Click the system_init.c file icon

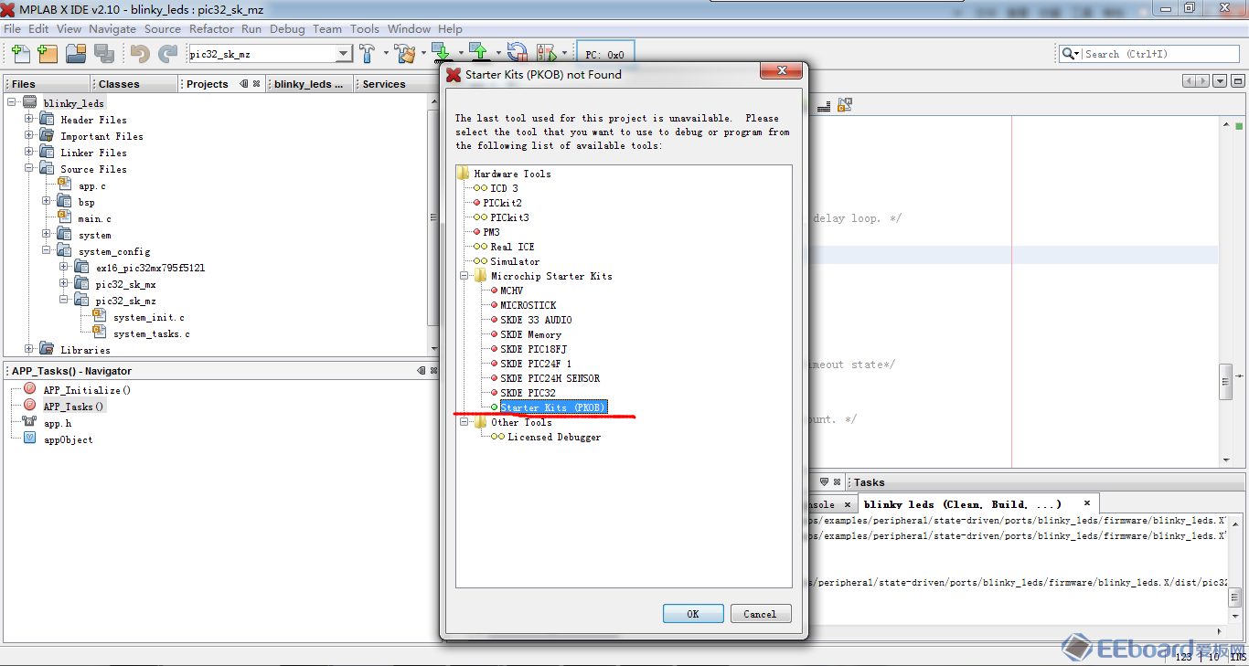coord(99,317)
